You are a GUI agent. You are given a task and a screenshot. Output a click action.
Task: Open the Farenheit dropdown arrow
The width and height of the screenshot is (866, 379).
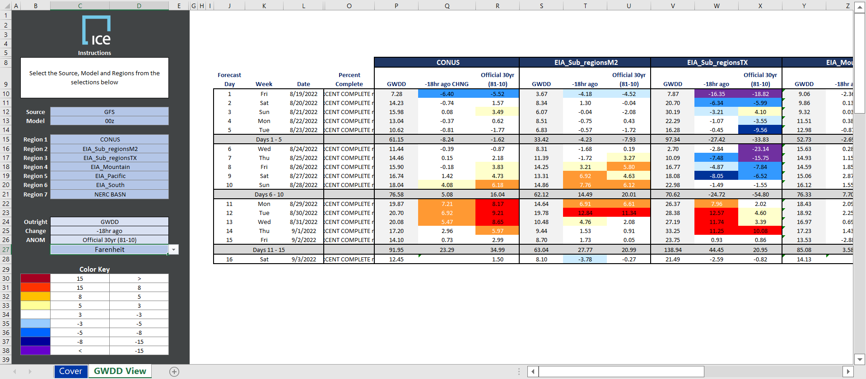click(x=174, y=250)
